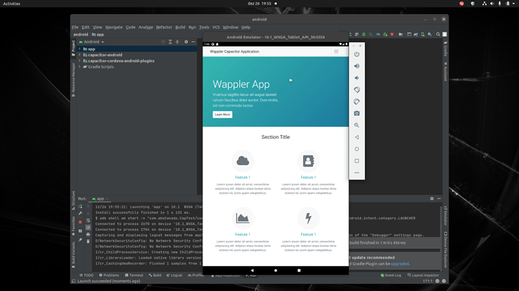The width and height of the screenshot is (519, 291).
Task: Click the cloud Feature 1 icon in app
Action: (243, 161)
